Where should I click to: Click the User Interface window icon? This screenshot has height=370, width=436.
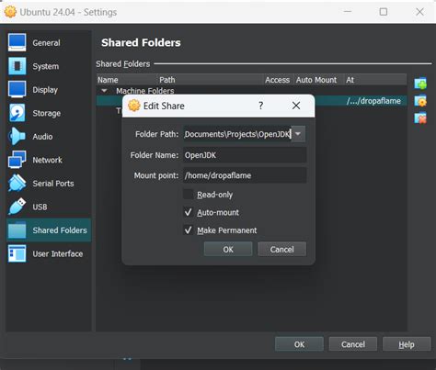[17, 253]
